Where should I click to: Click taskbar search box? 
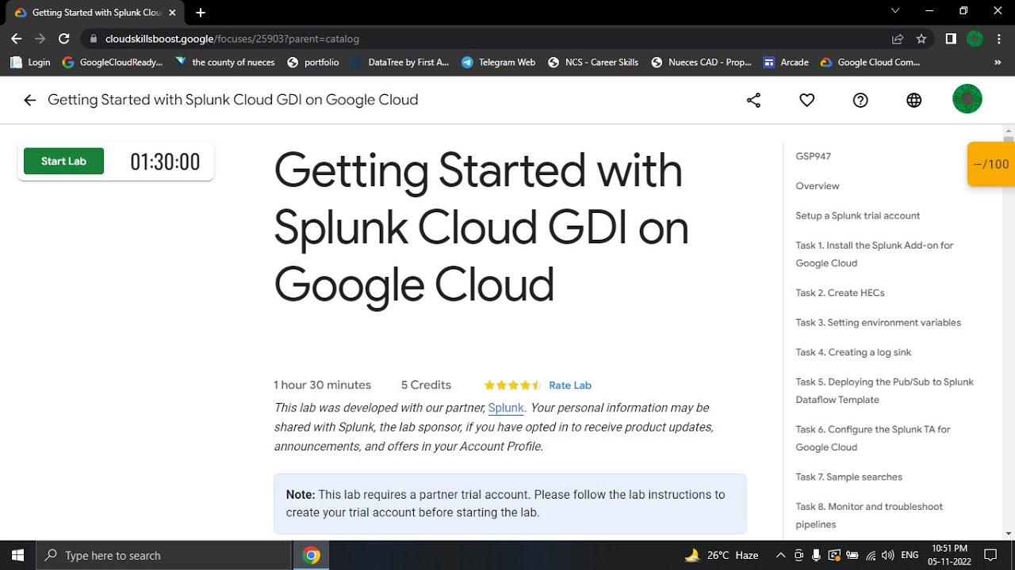tap(164, 555)
